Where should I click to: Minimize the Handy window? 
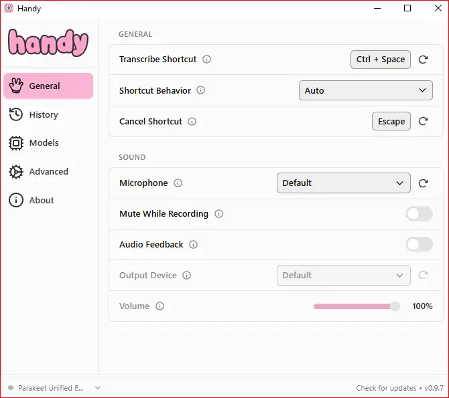coord(377,8)
